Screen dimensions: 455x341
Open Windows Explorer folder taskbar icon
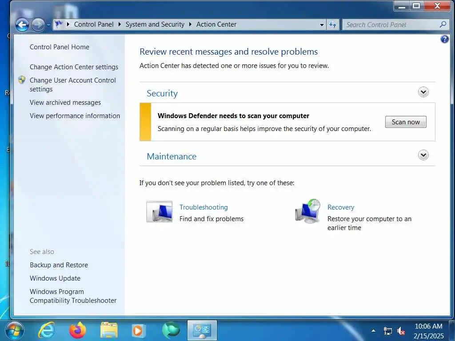(109, 330)
